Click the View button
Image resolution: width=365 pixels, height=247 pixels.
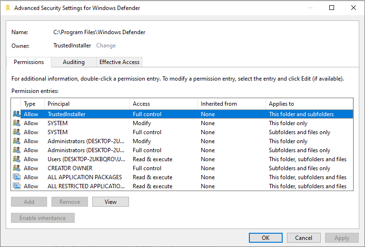[110, 202]
